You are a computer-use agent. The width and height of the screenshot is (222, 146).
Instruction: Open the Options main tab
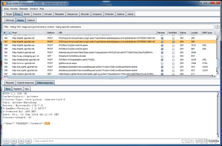pos(121,14)
